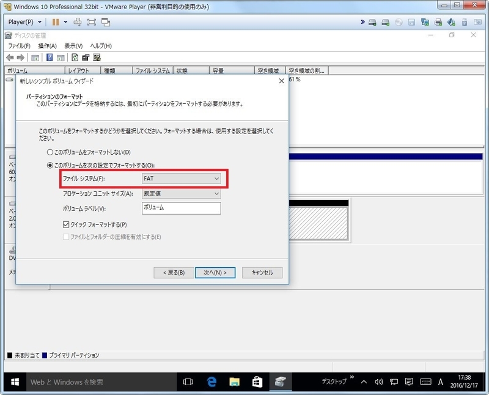489x395 pixels.
Task: Show hidden system tray icons
Action: tap(364, 382)
